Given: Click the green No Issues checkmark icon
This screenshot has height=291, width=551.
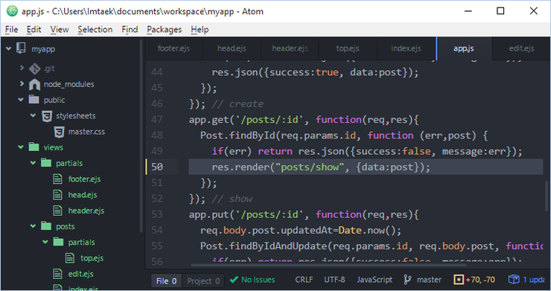Looking at the screenshot, I should [x=234, y=280].
